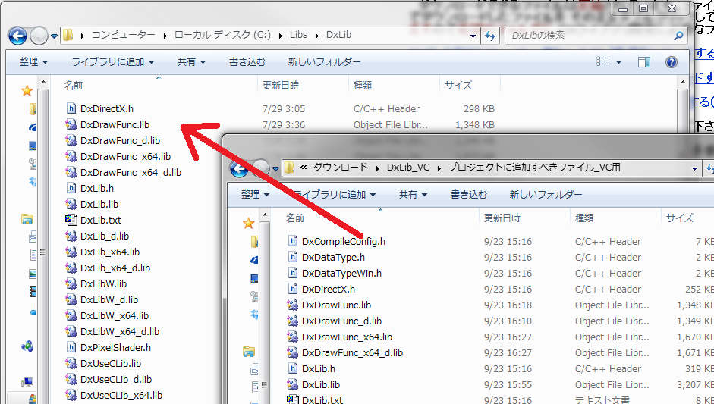Open view options dropdown arrow in DxLib window
This screenshot has width=714, height=404.
[618, 62]
